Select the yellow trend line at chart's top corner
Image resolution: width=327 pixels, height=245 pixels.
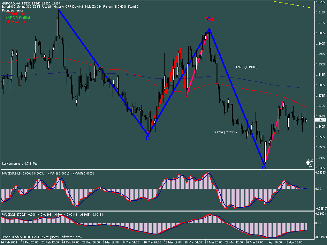[293, 4]
